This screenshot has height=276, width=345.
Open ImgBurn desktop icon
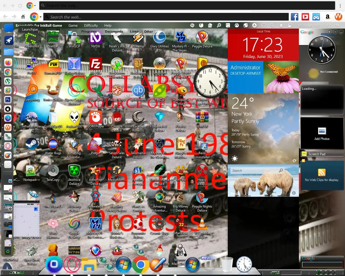pyautogui.click(x=159, y=66)
